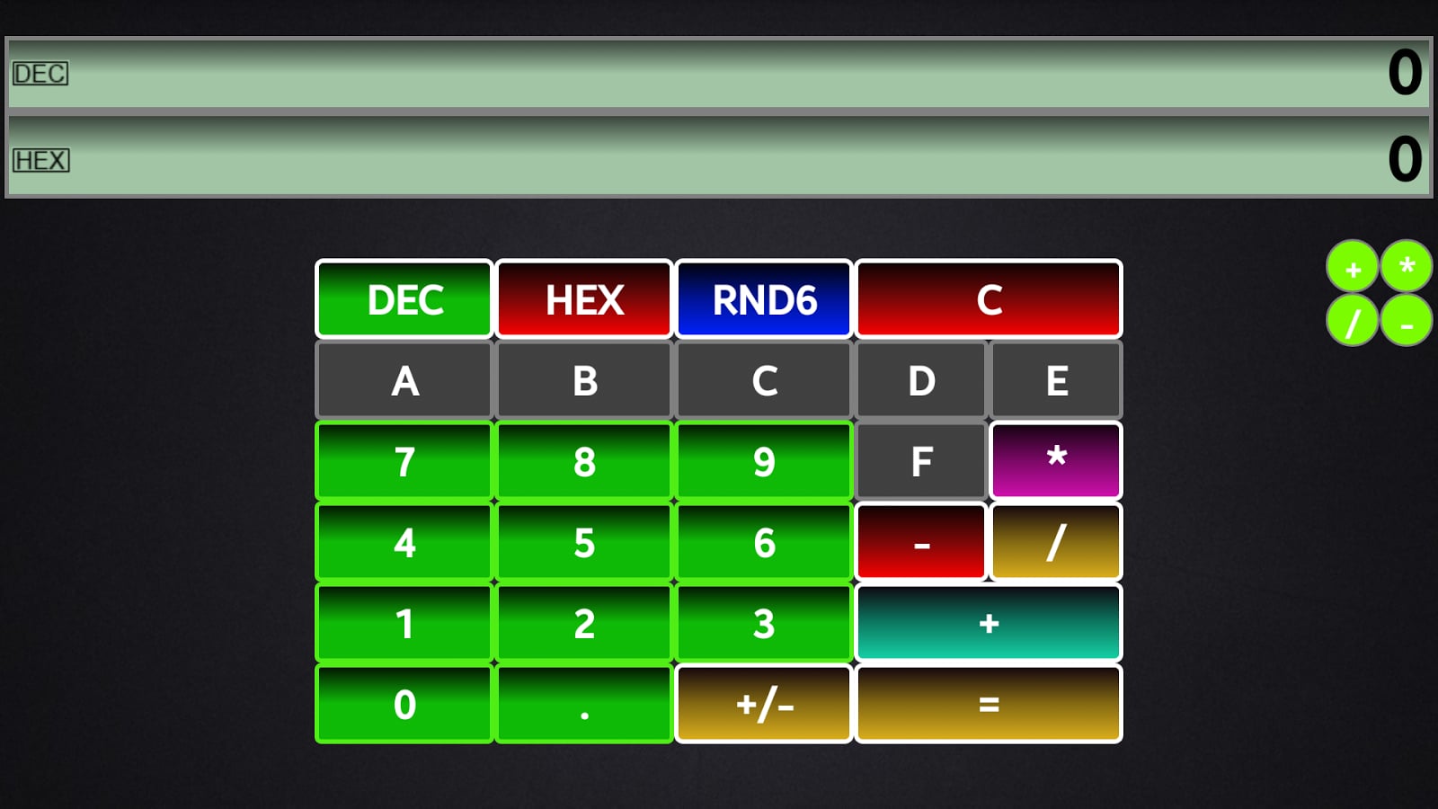Select the DEC display row
The height and width of the screenshot is (809, 1438).
(x=719, y=74)
